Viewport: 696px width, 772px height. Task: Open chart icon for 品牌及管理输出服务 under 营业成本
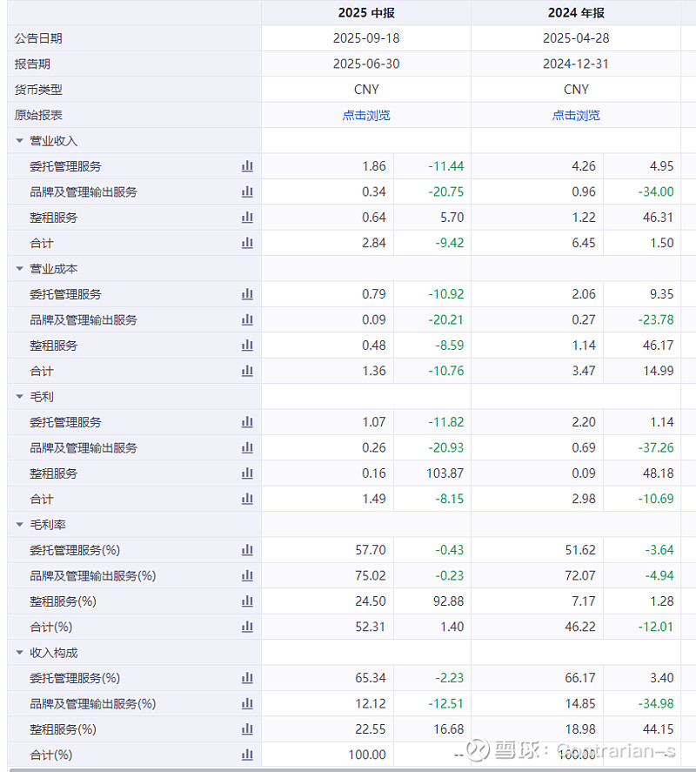pos(247,319)
